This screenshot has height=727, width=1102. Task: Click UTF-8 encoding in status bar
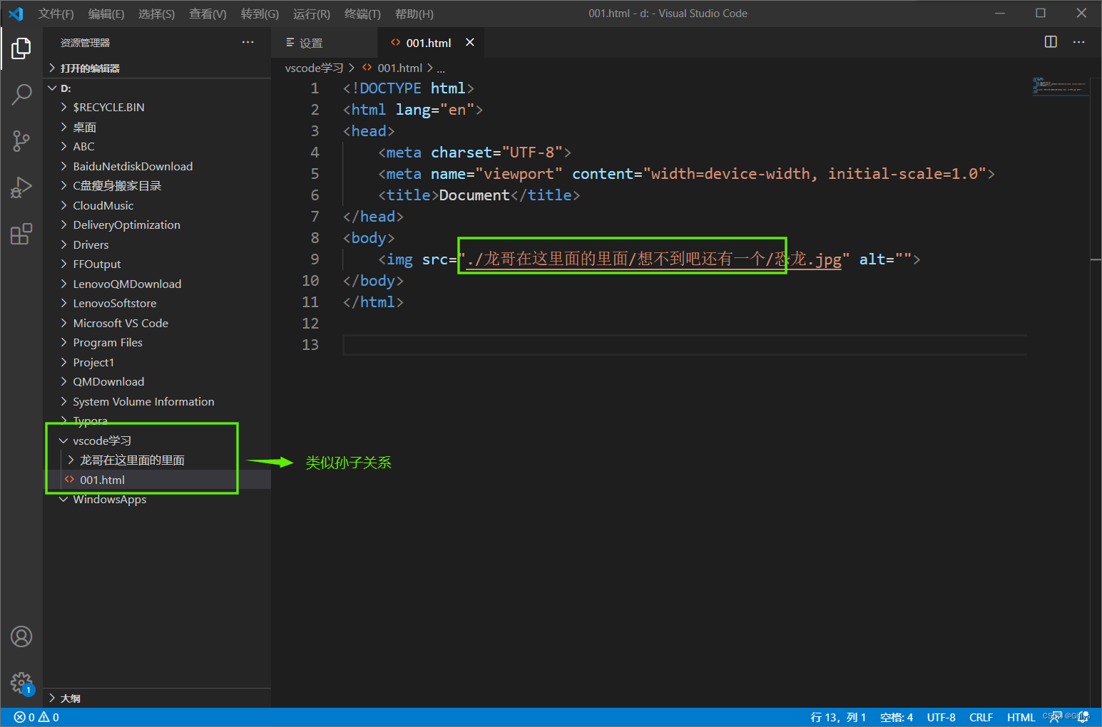[942, 717]
